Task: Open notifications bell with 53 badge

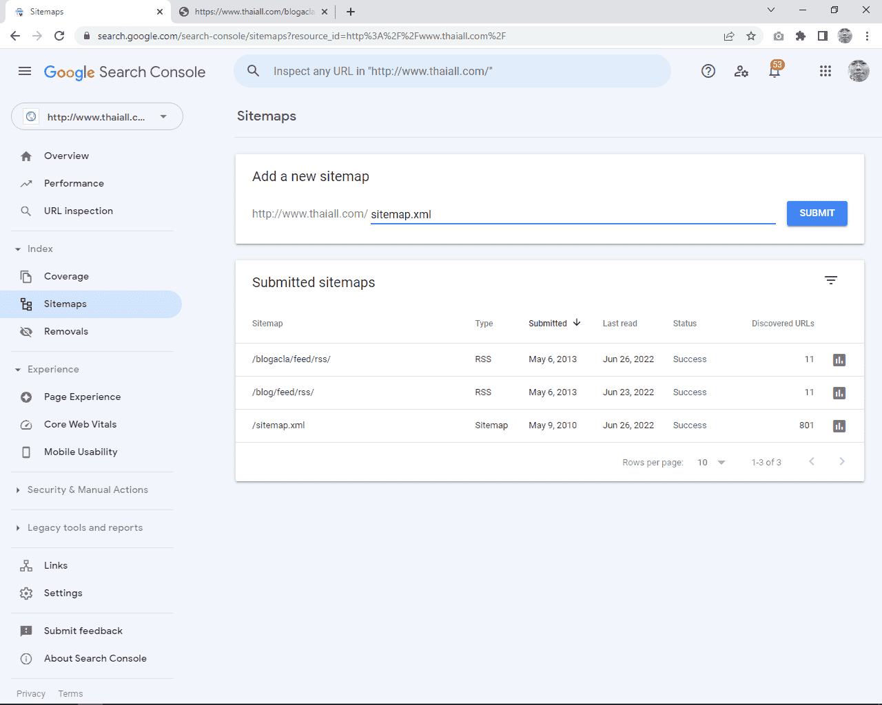Action: pos(775,71)
